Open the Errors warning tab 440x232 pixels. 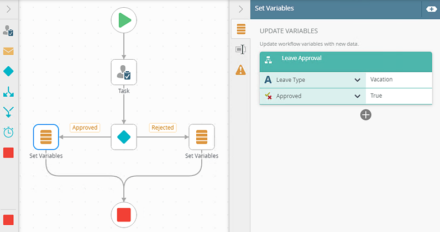[x=240, y=70]
